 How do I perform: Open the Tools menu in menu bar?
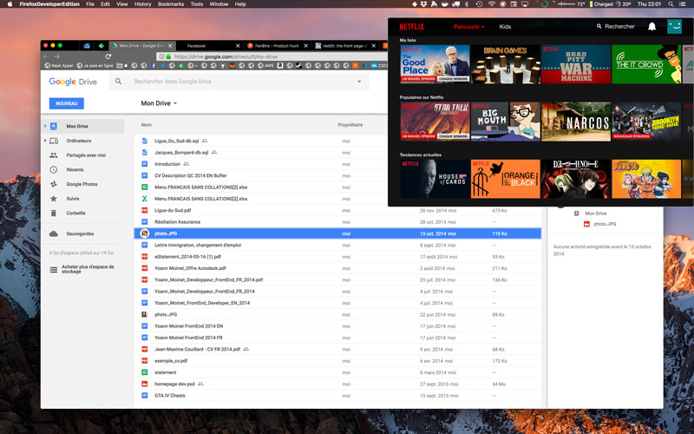click(197, 4)
